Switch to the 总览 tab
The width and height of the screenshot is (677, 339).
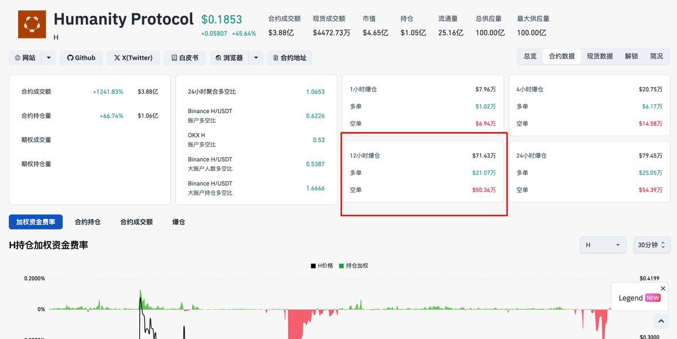[x=530, y=56]
